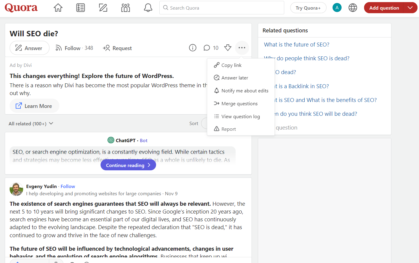Screen dimensions: 419x263
Task: Open the Answer (pencil) nav icon
Action: (103, 8)
